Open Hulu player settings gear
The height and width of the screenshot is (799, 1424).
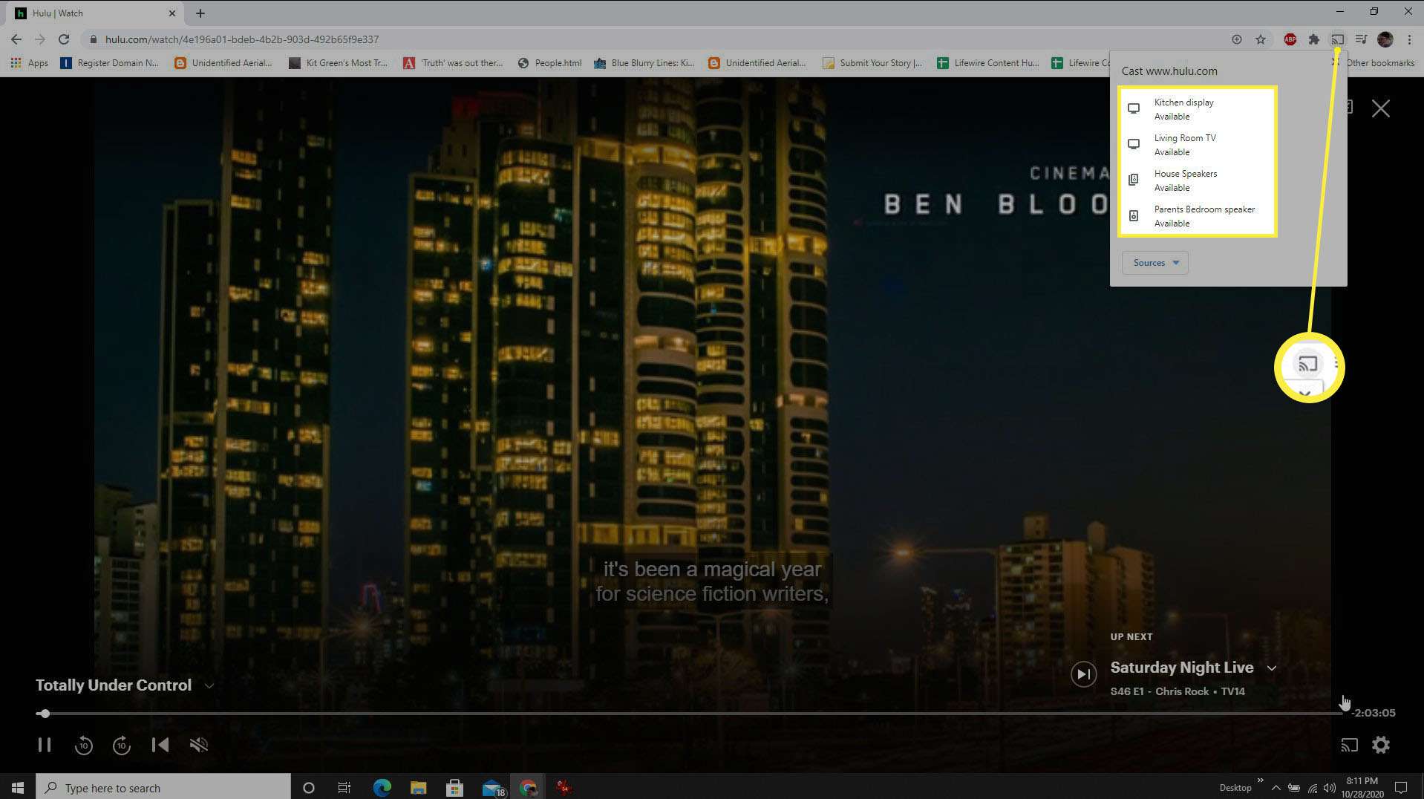click(x=1381, y=745)
